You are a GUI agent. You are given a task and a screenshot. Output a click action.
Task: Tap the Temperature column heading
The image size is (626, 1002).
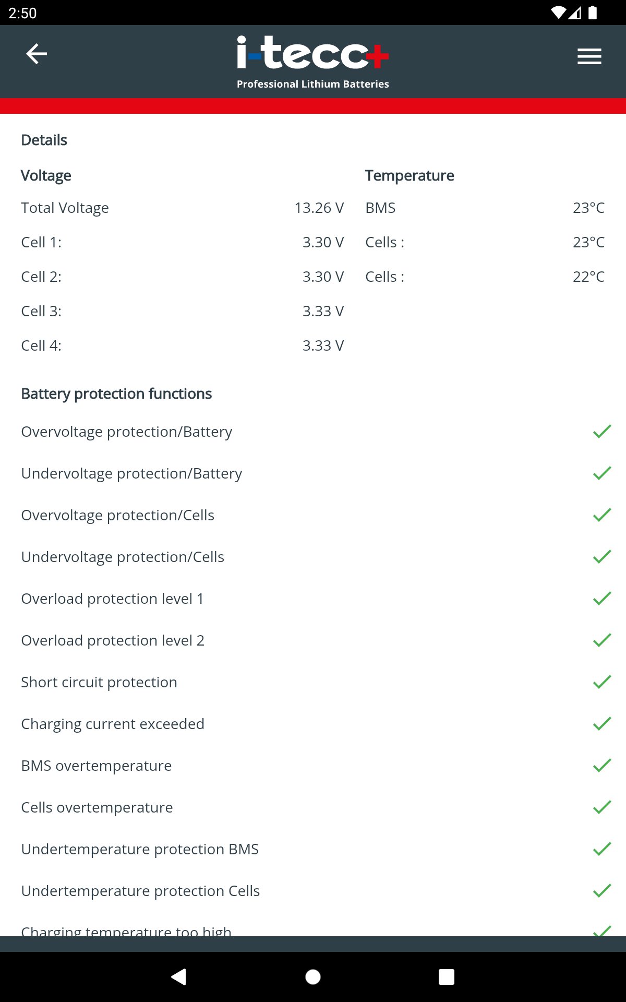tap(410, 175)
